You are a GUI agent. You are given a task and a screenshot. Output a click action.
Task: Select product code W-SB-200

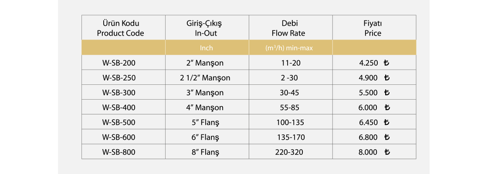tap(119, 63)
